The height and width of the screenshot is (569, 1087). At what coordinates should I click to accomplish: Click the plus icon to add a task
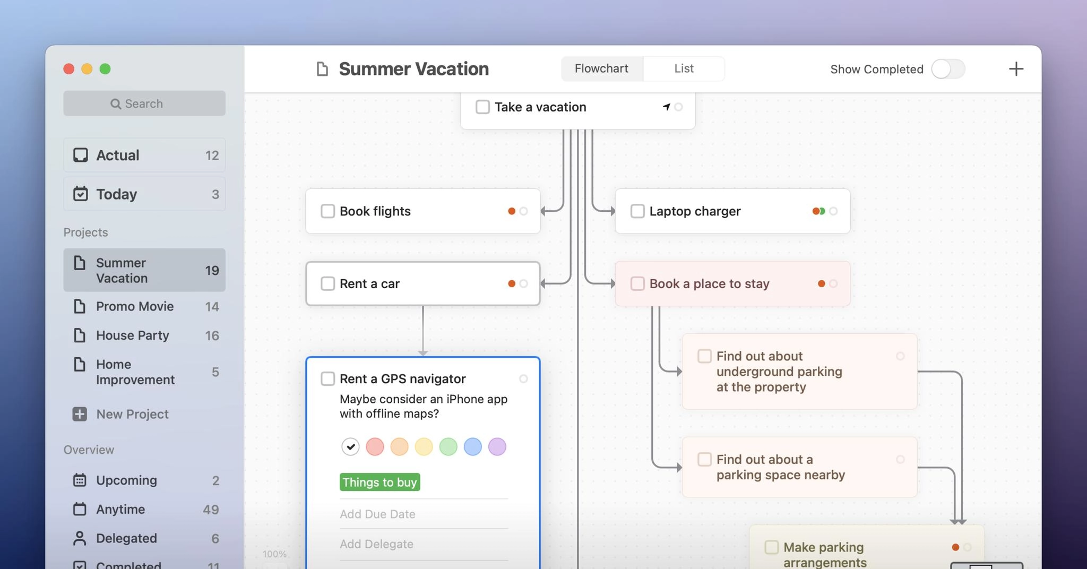coord(1015,69)
